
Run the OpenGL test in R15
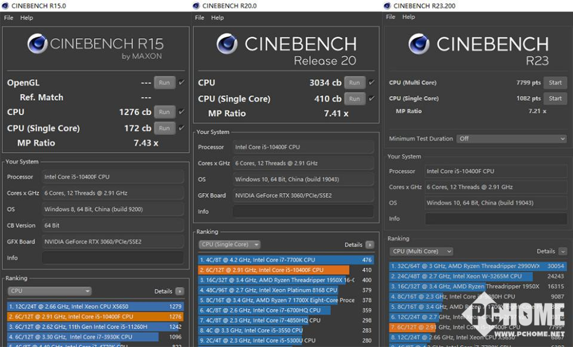pos(165,82)
